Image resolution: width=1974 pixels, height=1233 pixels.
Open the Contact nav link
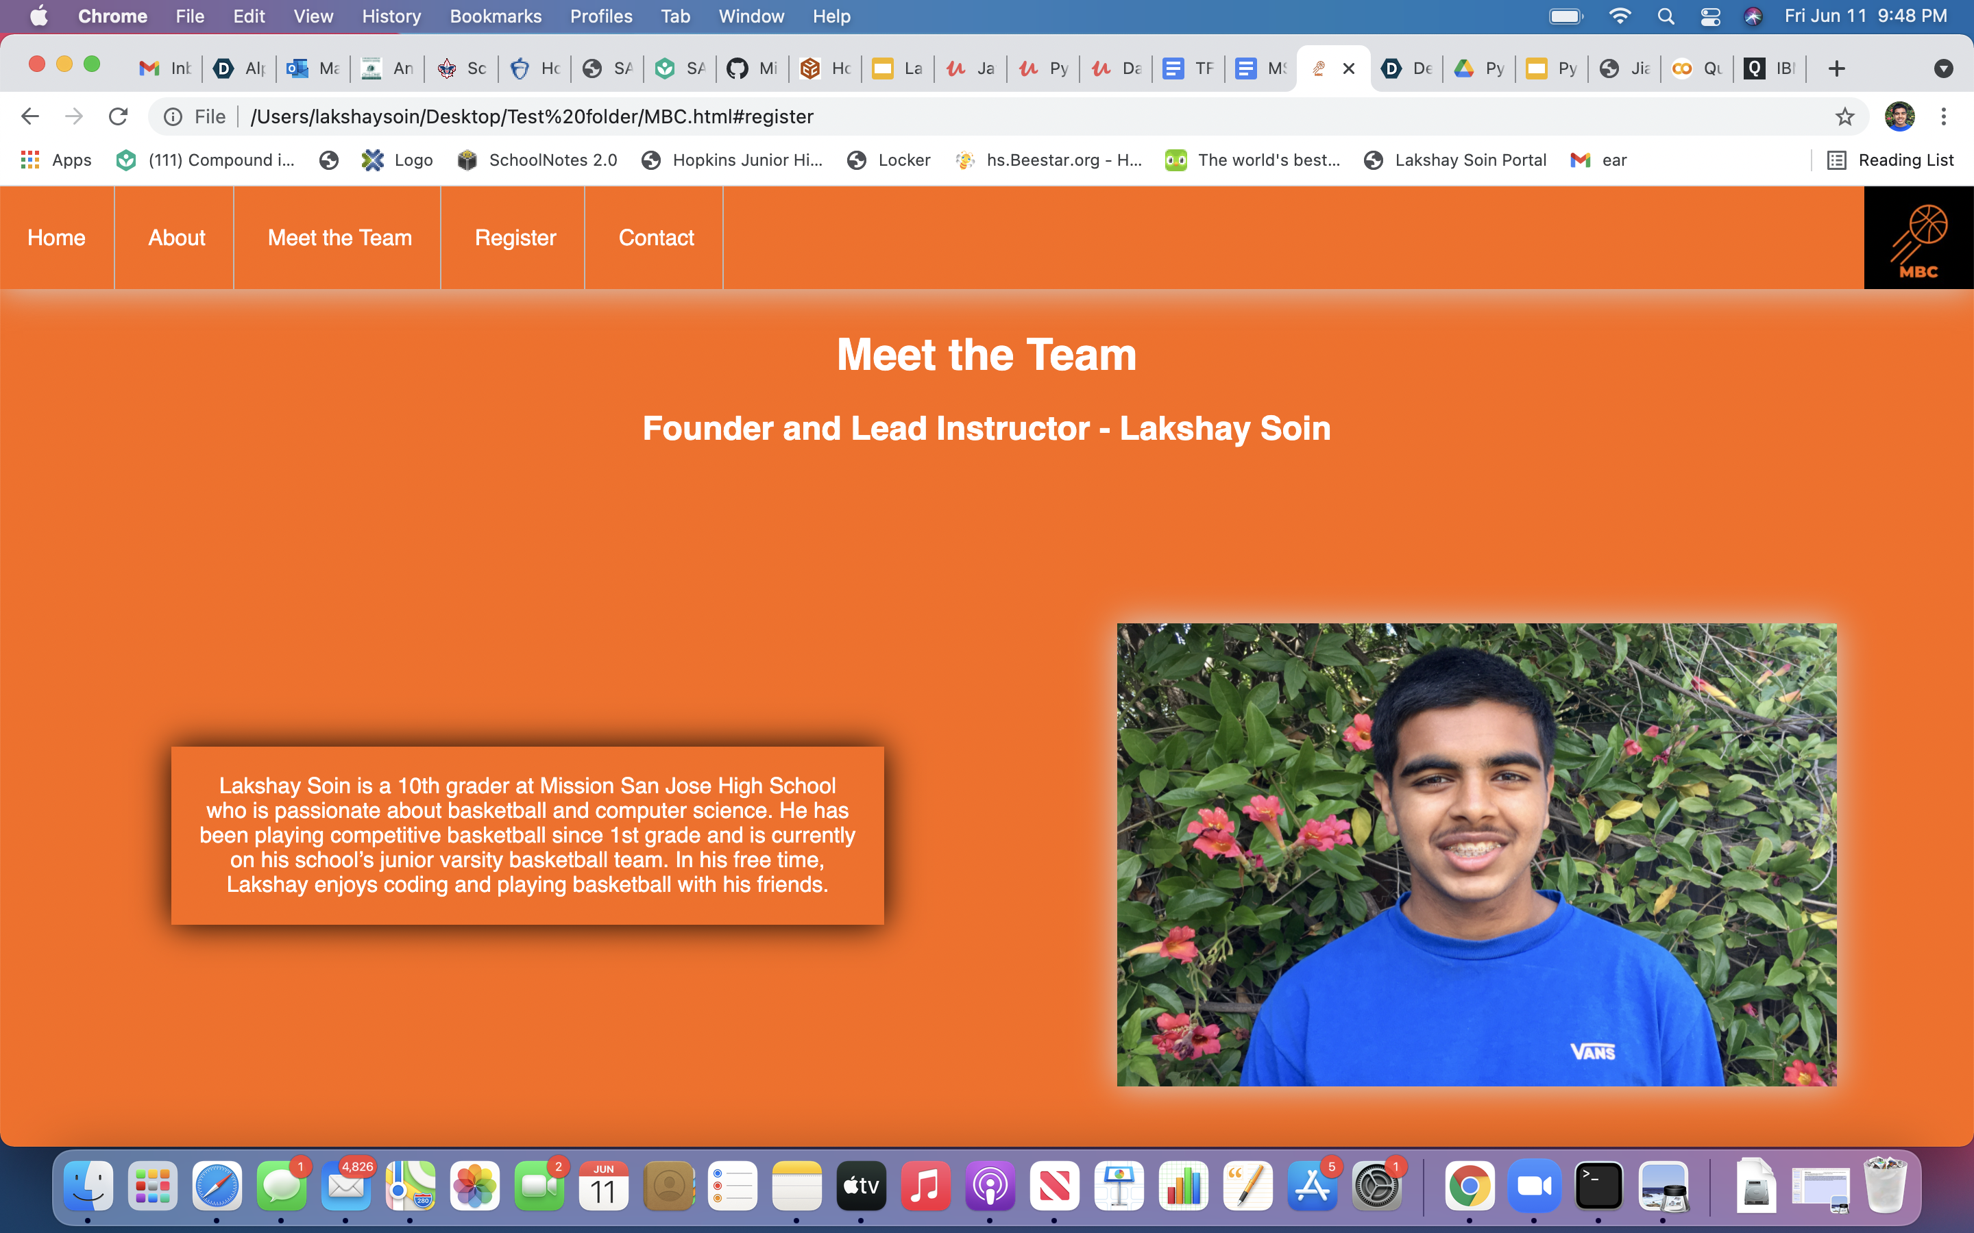click(x=656, y=237)
